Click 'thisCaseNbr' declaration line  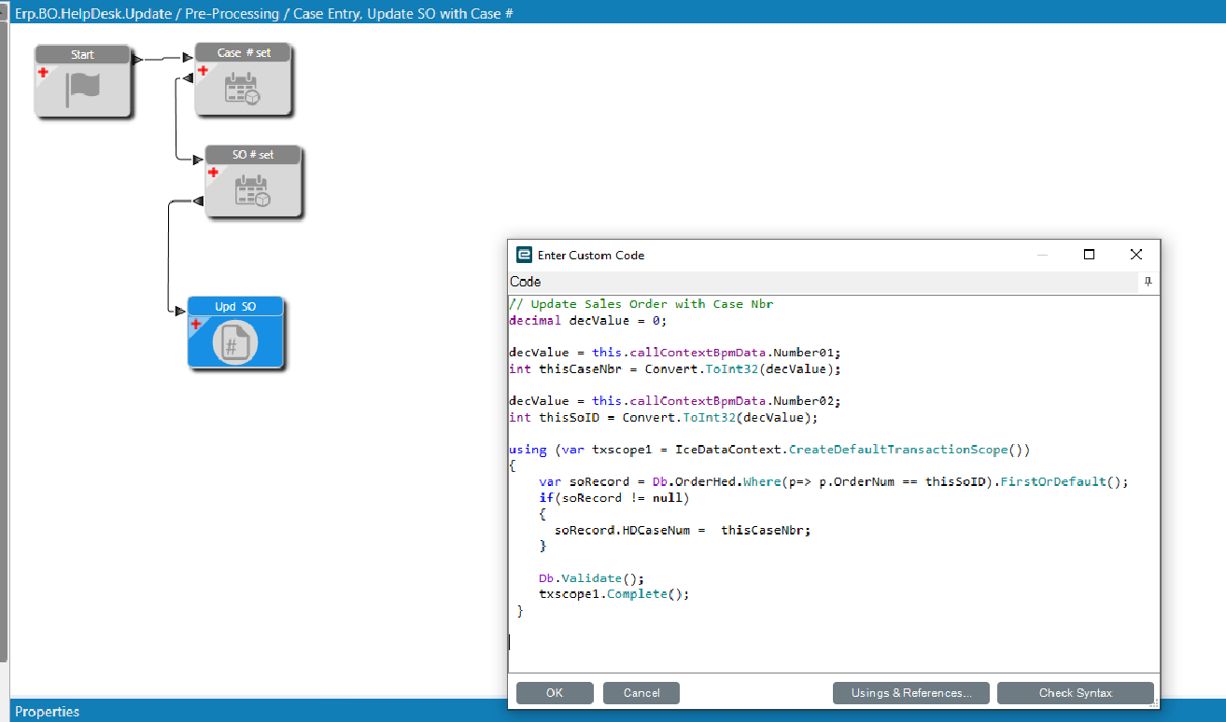tap(675, 368)
